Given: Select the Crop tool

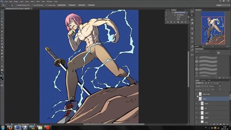Looking at the screenshot, I should pos(2,25).
